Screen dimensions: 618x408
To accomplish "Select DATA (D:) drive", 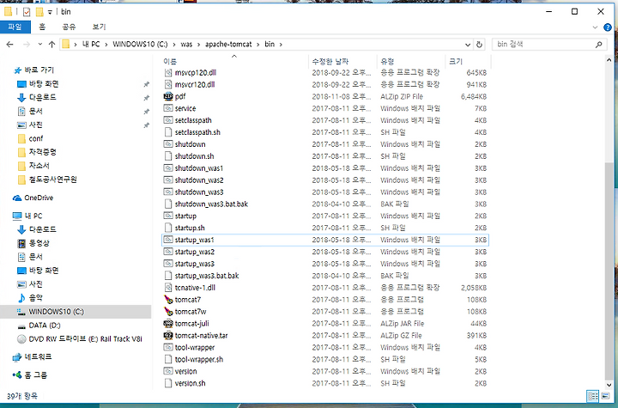I will click(x=39, y=326).
